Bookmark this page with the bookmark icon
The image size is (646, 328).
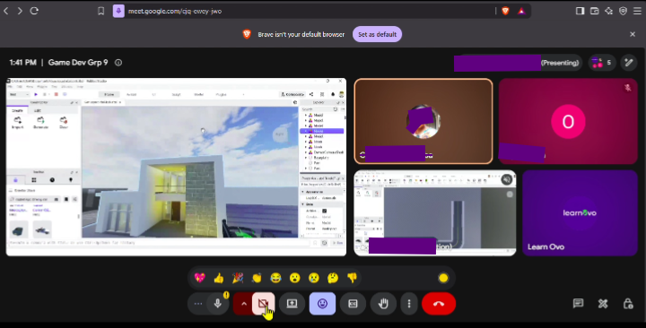tap(100, 11)
